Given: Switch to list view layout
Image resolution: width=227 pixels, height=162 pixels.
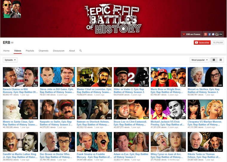Looking at the screenshot, I should tap(220, 60).
